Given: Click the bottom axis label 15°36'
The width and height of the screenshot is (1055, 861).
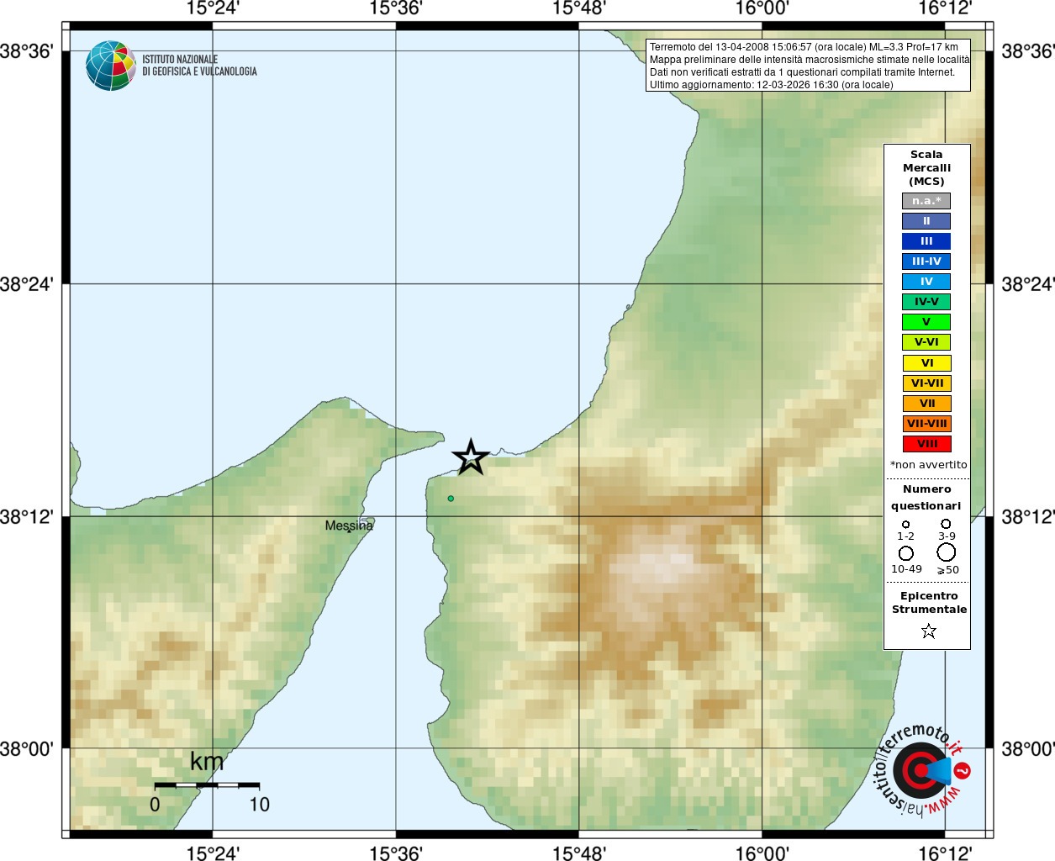Looking at the screenshot, I should pos(396,853).
